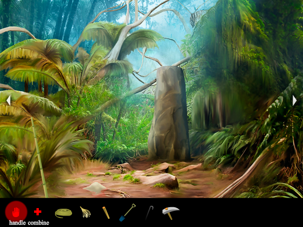Select the dry straw bundle item
Image resolution: width=303 pixels, height=227 pixels.
(x=85, y=212)
